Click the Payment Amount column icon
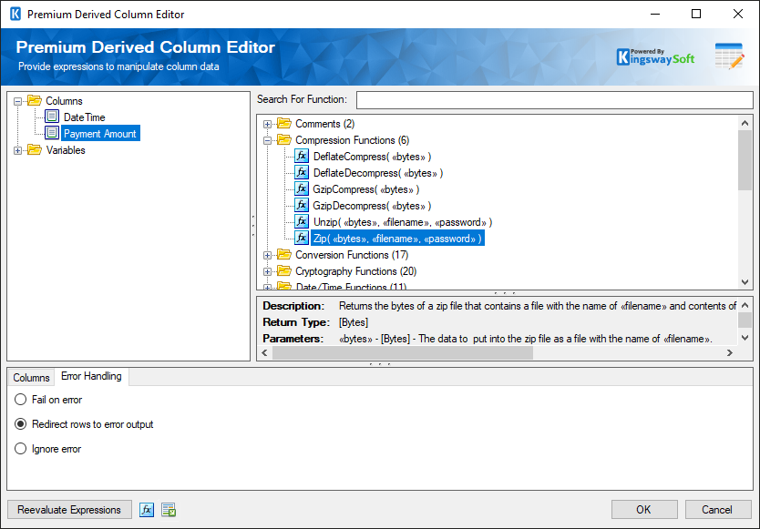The image size is (760, 529). click(x=52, y=133)
